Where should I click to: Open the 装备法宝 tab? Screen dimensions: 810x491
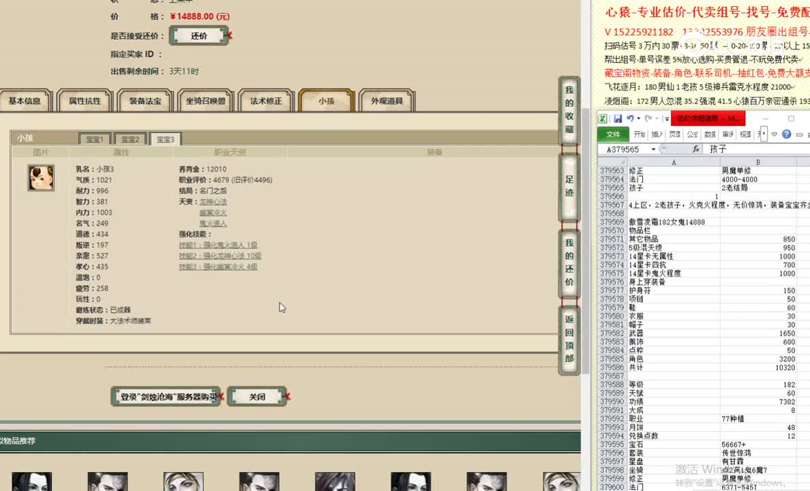145,101
